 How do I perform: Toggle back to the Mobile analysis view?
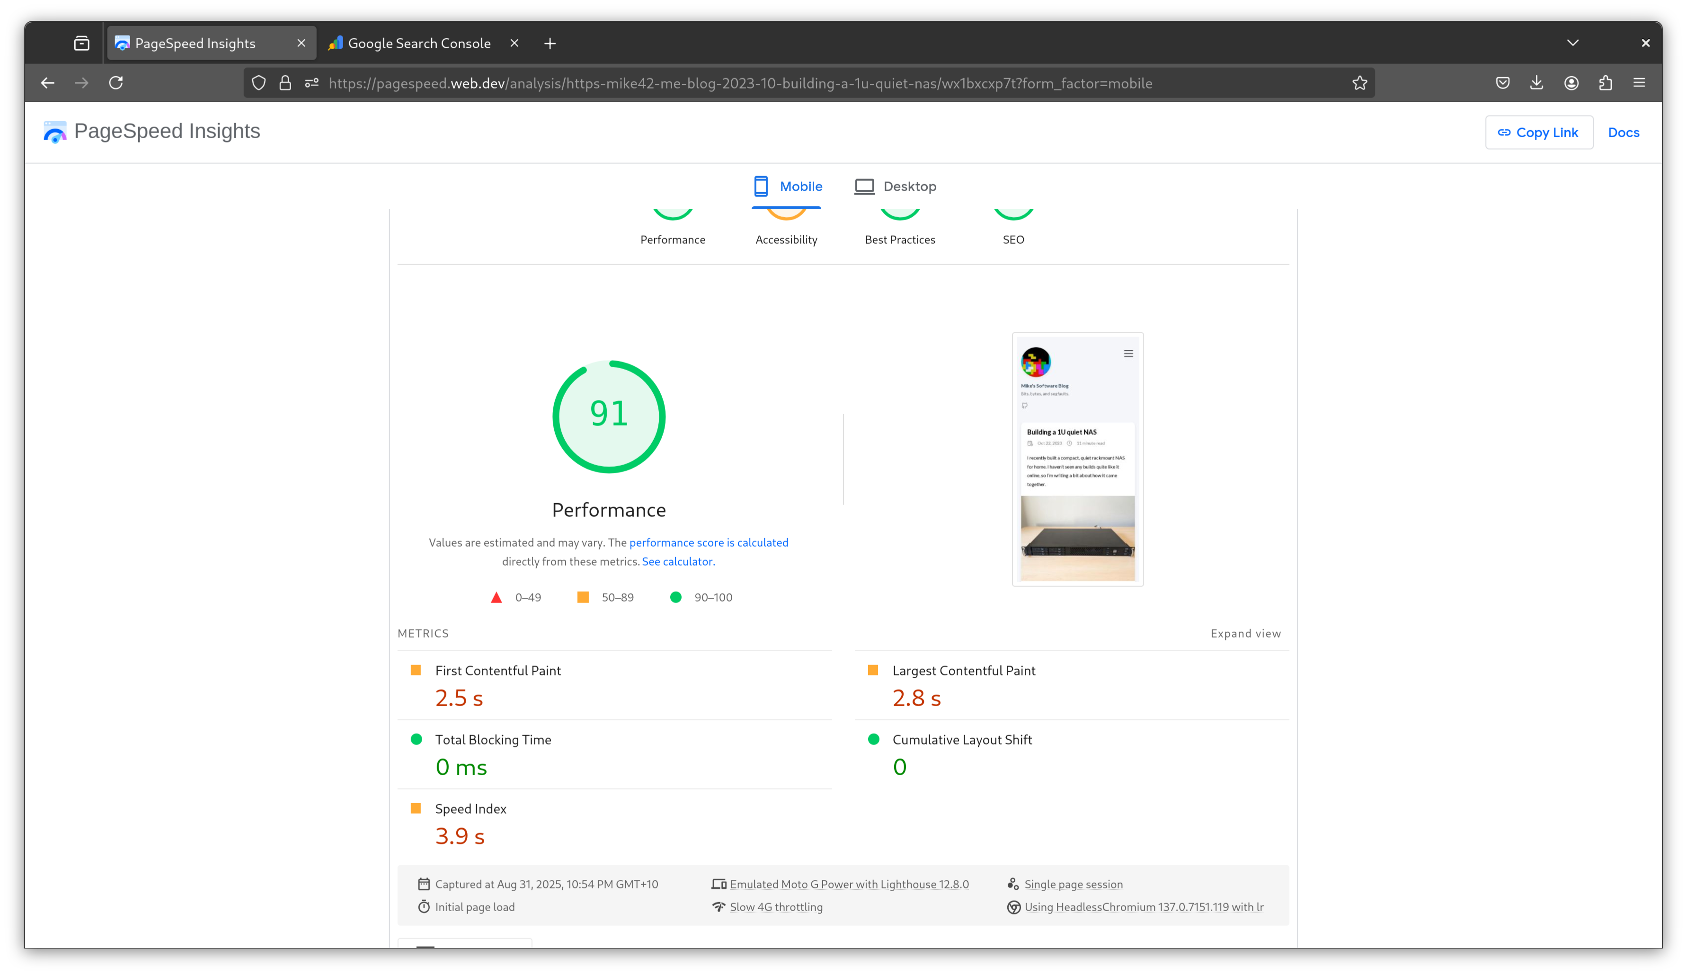[787, 186]
